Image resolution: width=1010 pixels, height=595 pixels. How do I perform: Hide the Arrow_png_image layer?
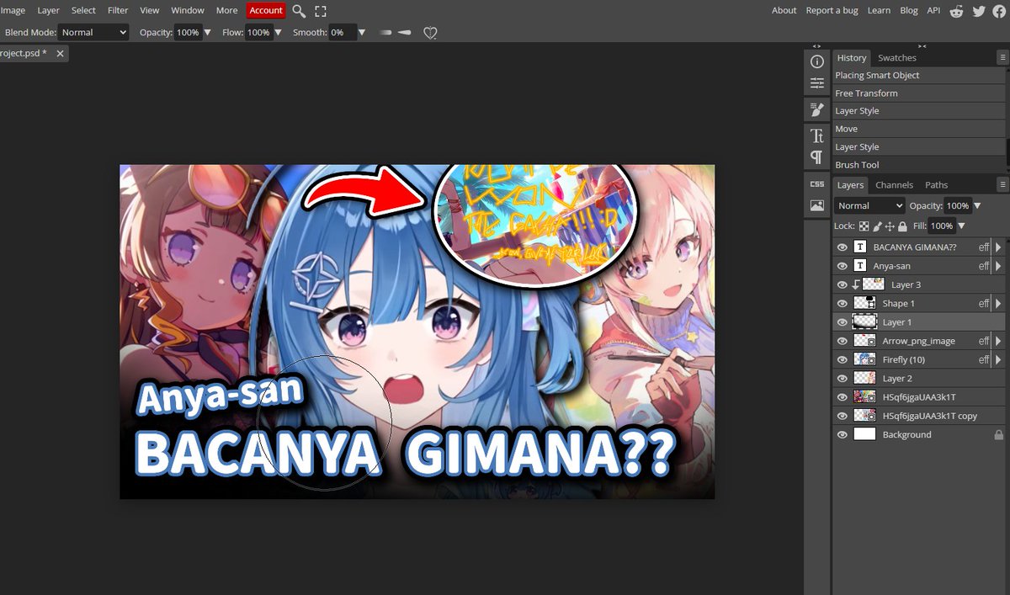point(842,341)
